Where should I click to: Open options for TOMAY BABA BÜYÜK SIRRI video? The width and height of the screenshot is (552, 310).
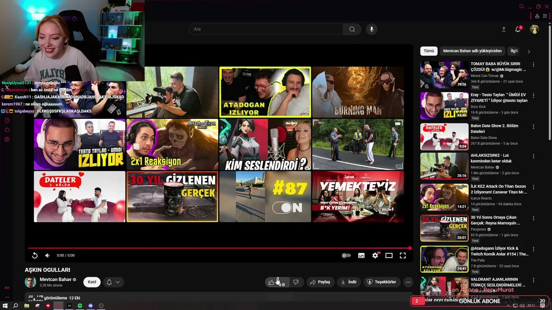coord(533,65)
